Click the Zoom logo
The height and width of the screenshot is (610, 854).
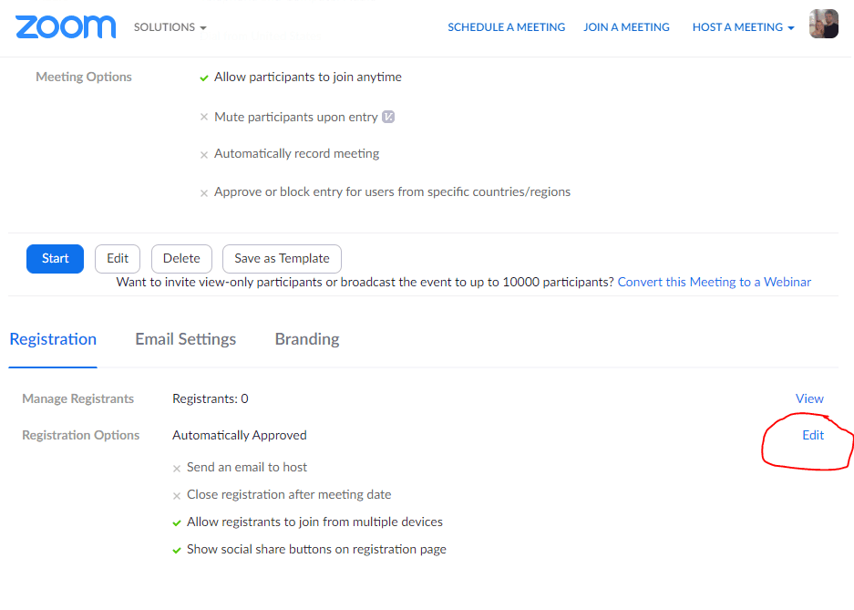click(65, 26)
